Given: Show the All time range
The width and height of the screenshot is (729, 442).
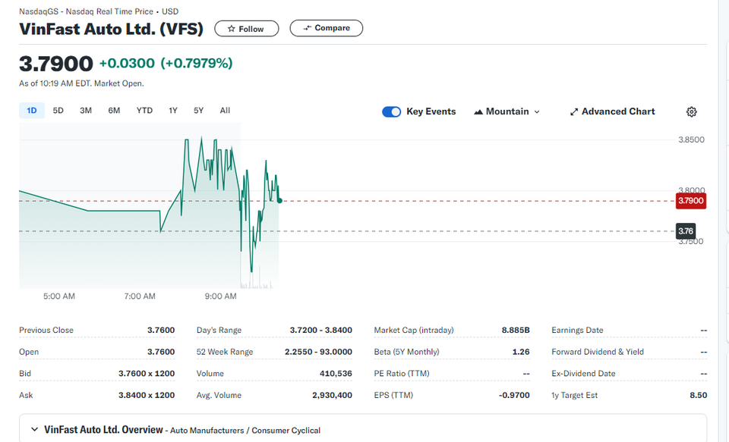Looking at the screenshot, I should click(x=225, y=111).
